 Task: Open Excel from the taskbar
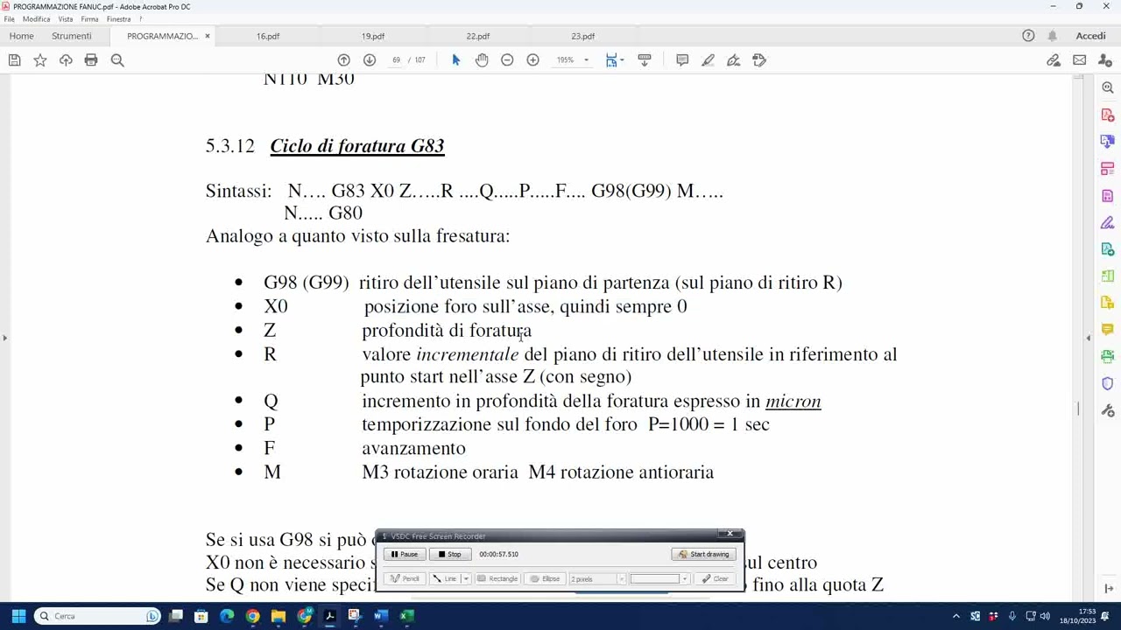tap(406, 616)
